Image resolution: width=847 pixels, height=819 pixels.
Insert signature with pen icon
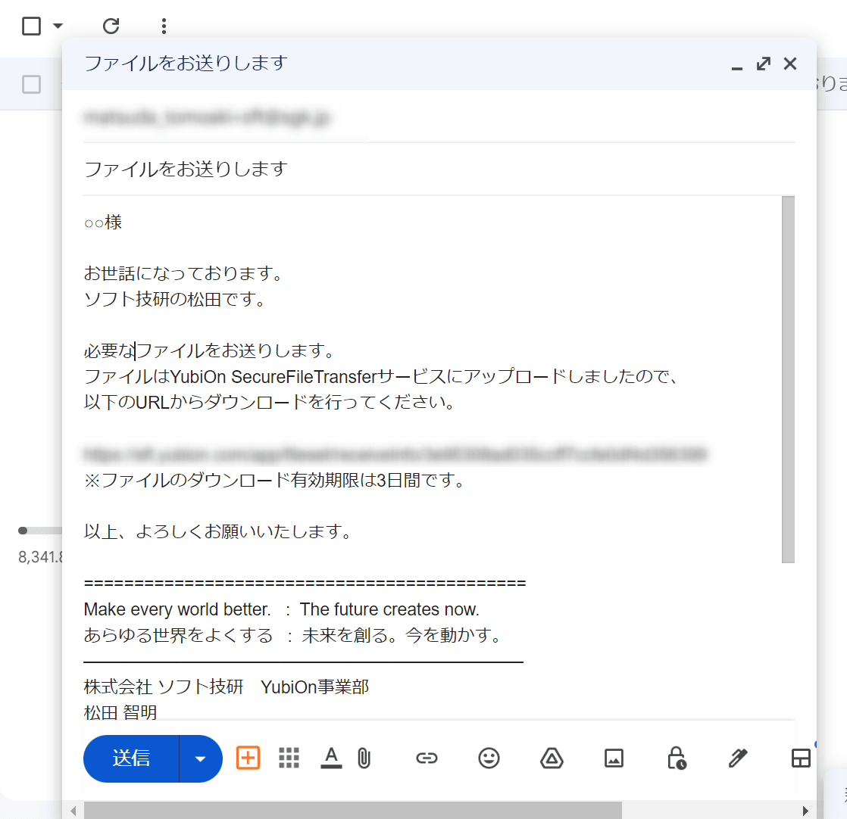click(738, 758)
